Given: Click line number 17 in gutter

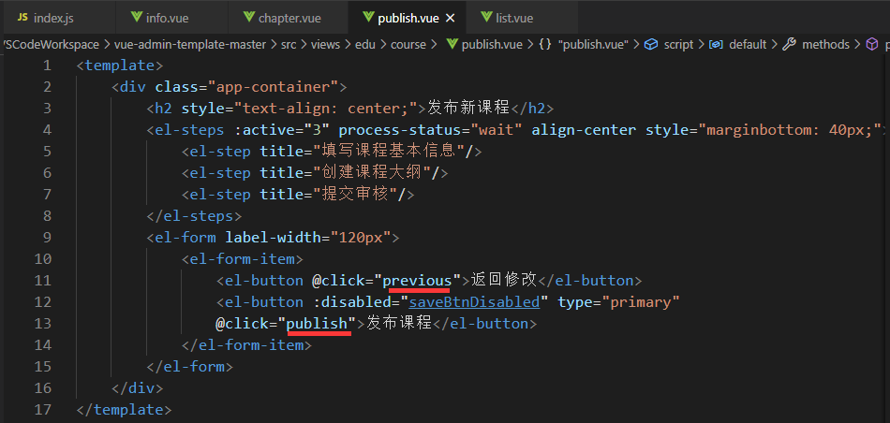Looking at the screenshot, I should 42,409.
